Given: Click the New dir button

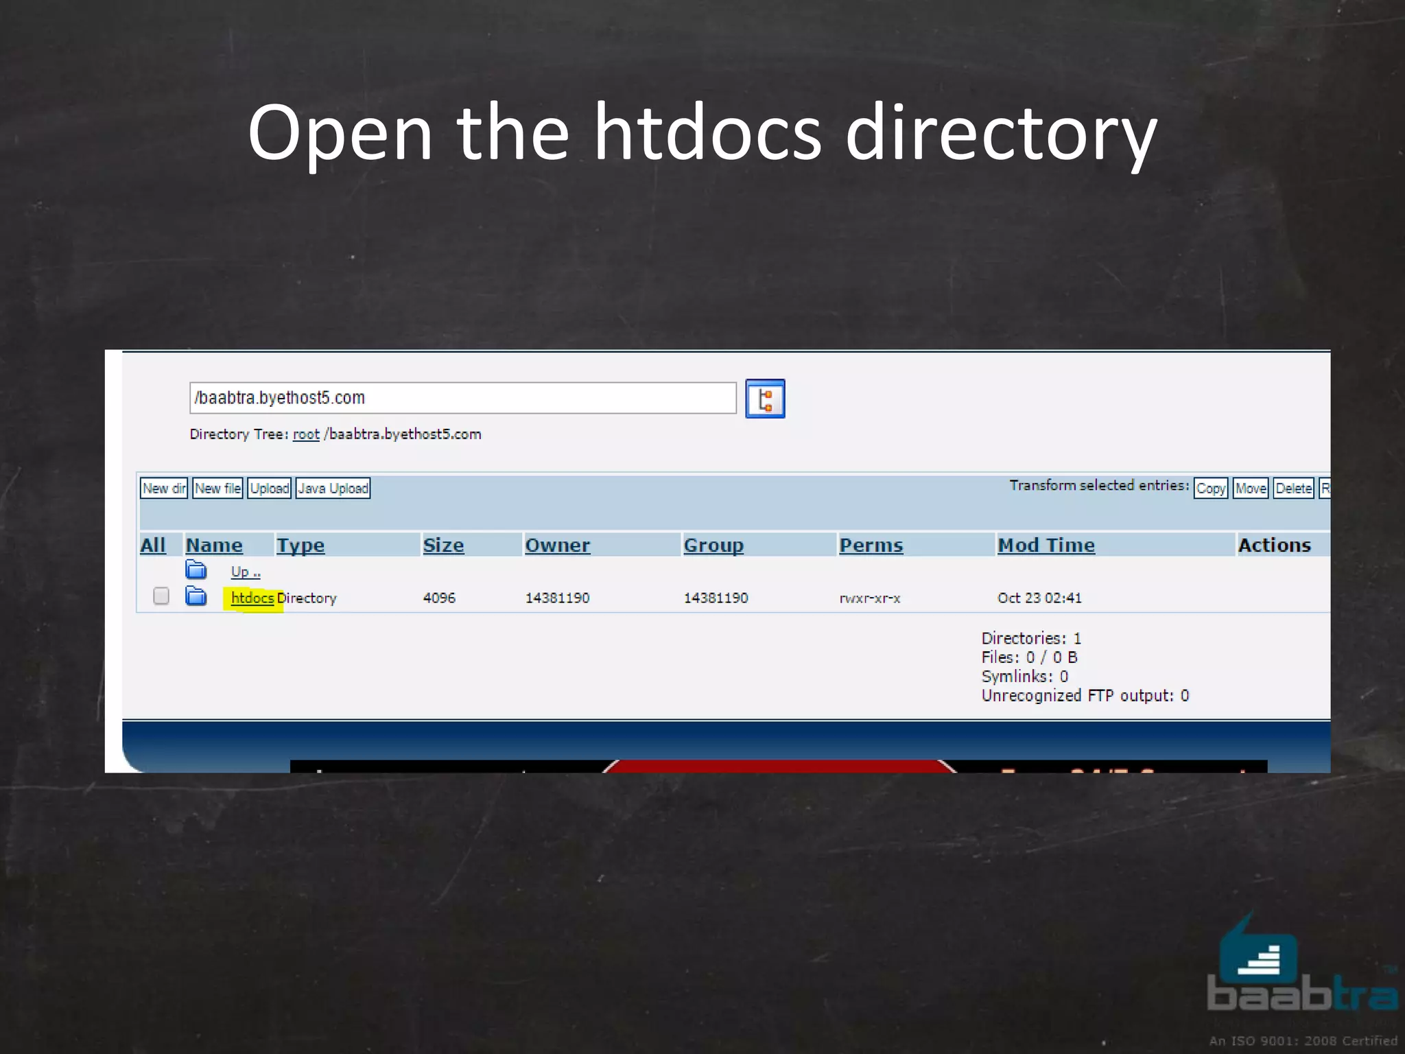Looking at the screenshot, I should (164, 489).
